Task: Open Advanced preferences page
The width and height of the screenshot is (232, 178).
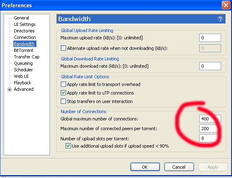Action: click(x=23, y=89)
